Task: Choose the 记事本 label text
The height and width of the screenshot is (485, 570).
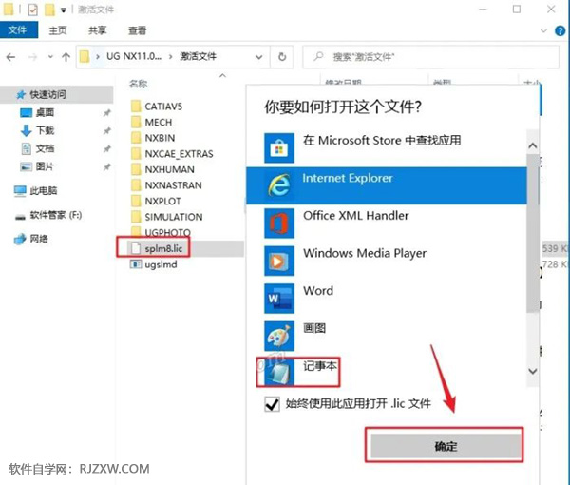Action: [x=320, y=366]
